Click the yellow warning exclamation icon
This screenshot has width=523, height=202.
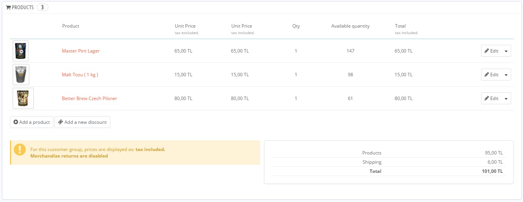(x=20, y=149)
